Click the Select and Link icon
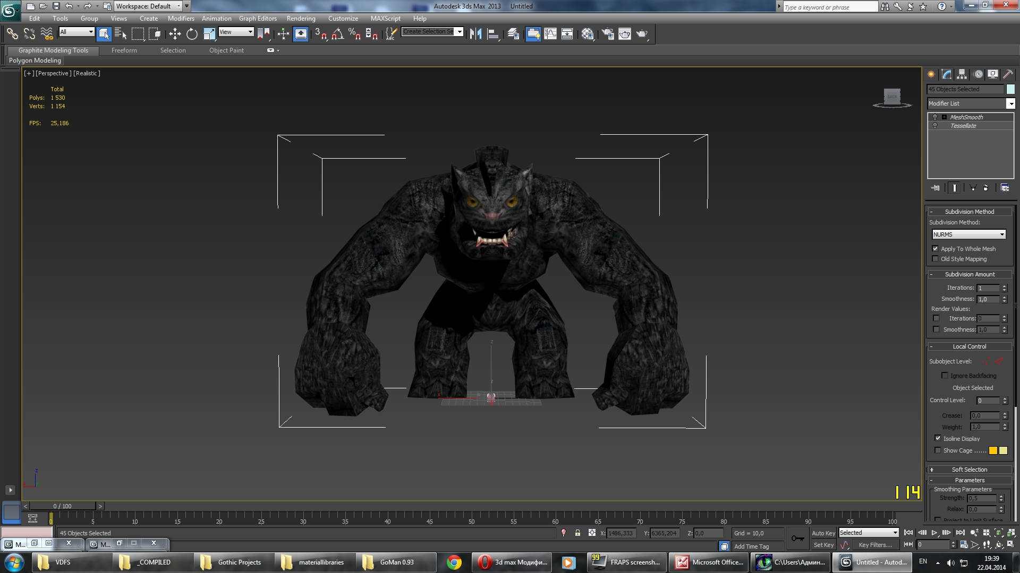 coord(12,34)
